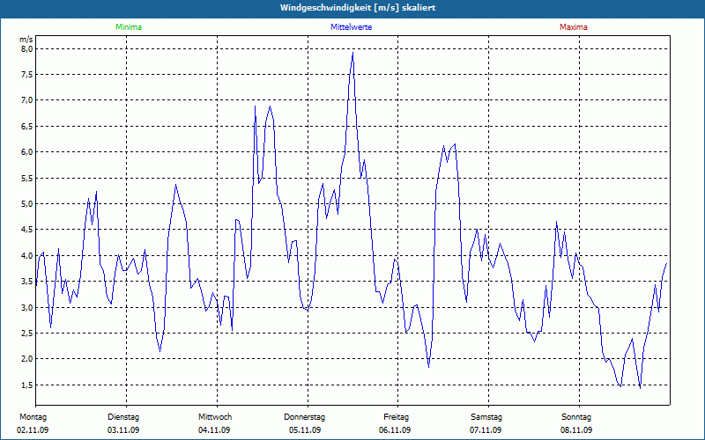Click the 3,0 y-axis value

click(x=27, y=307)
